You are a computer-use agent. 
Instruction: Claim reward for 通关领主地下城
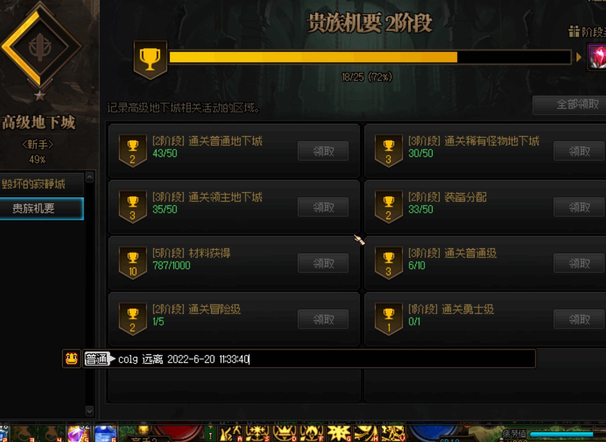(323, 207)
